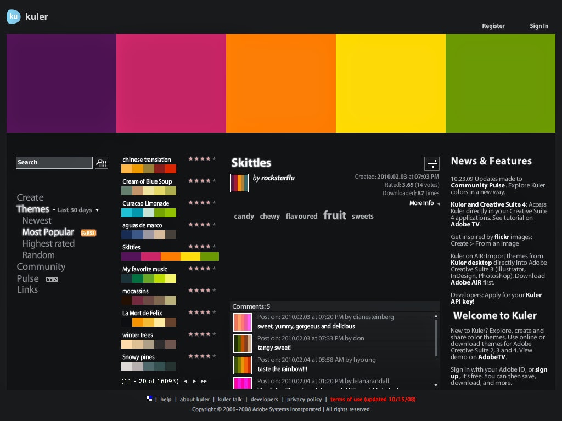Viewport: 562px width, 421px height.
Task: Open the 'chinese translation' theme
Action: 147,160
